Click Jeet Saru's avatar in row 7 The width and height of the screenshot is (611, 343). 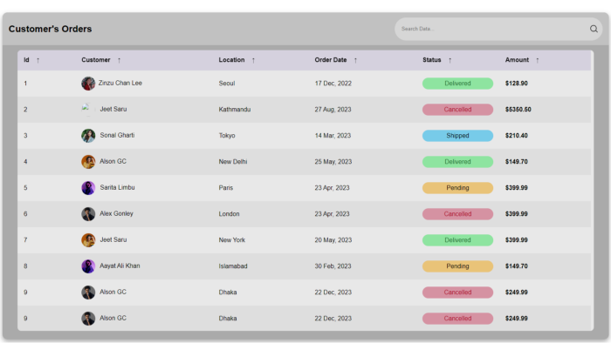88,240
